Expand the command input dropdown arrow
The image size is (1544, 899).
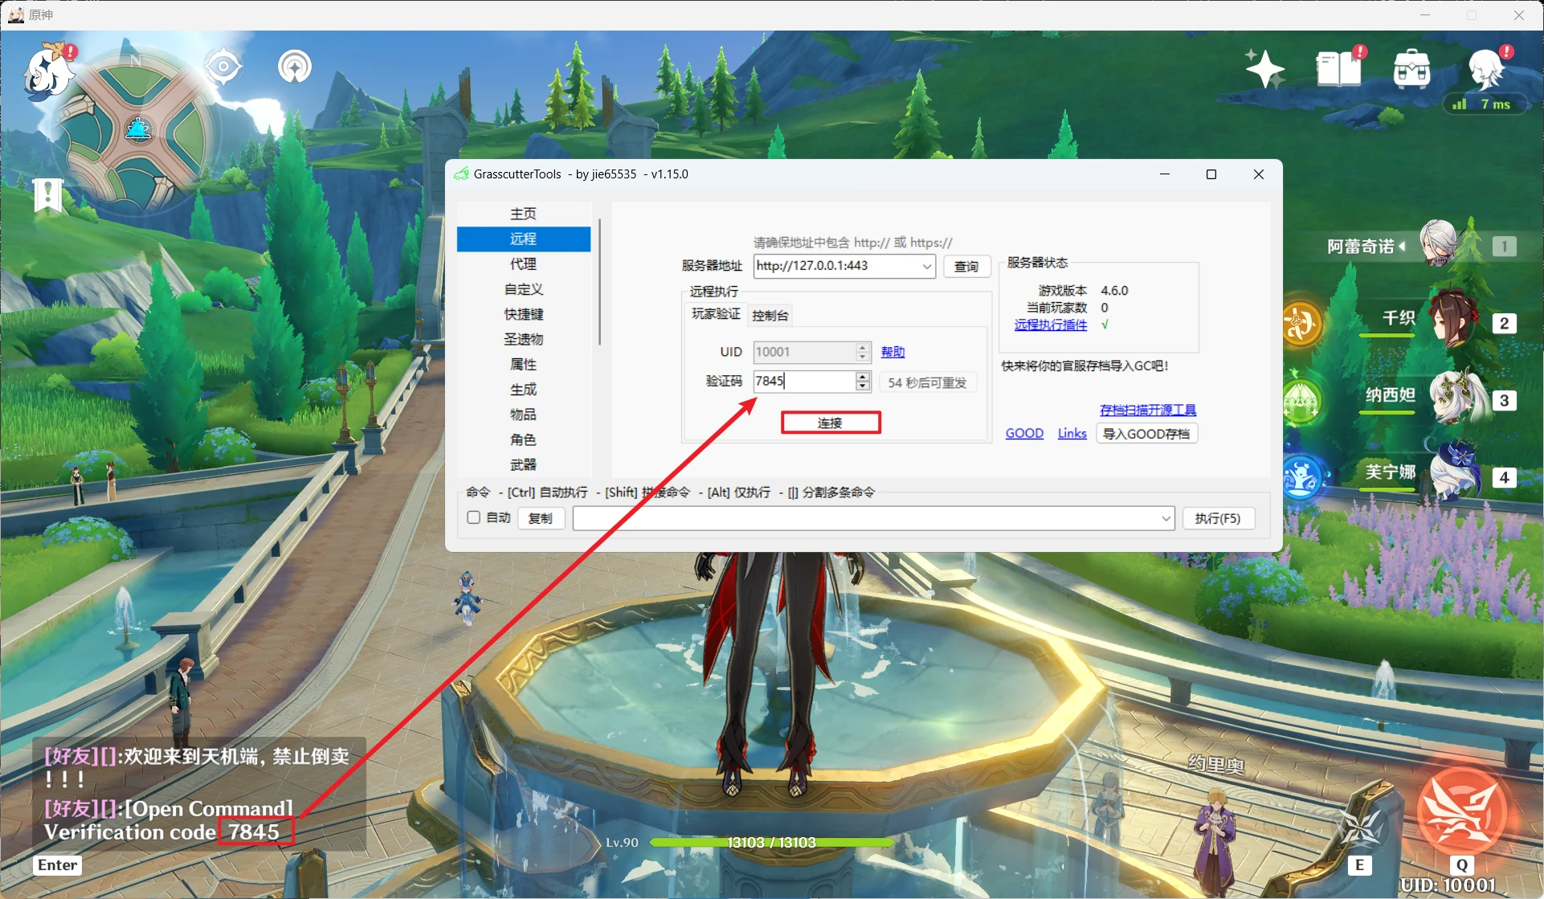(1166, 518)
